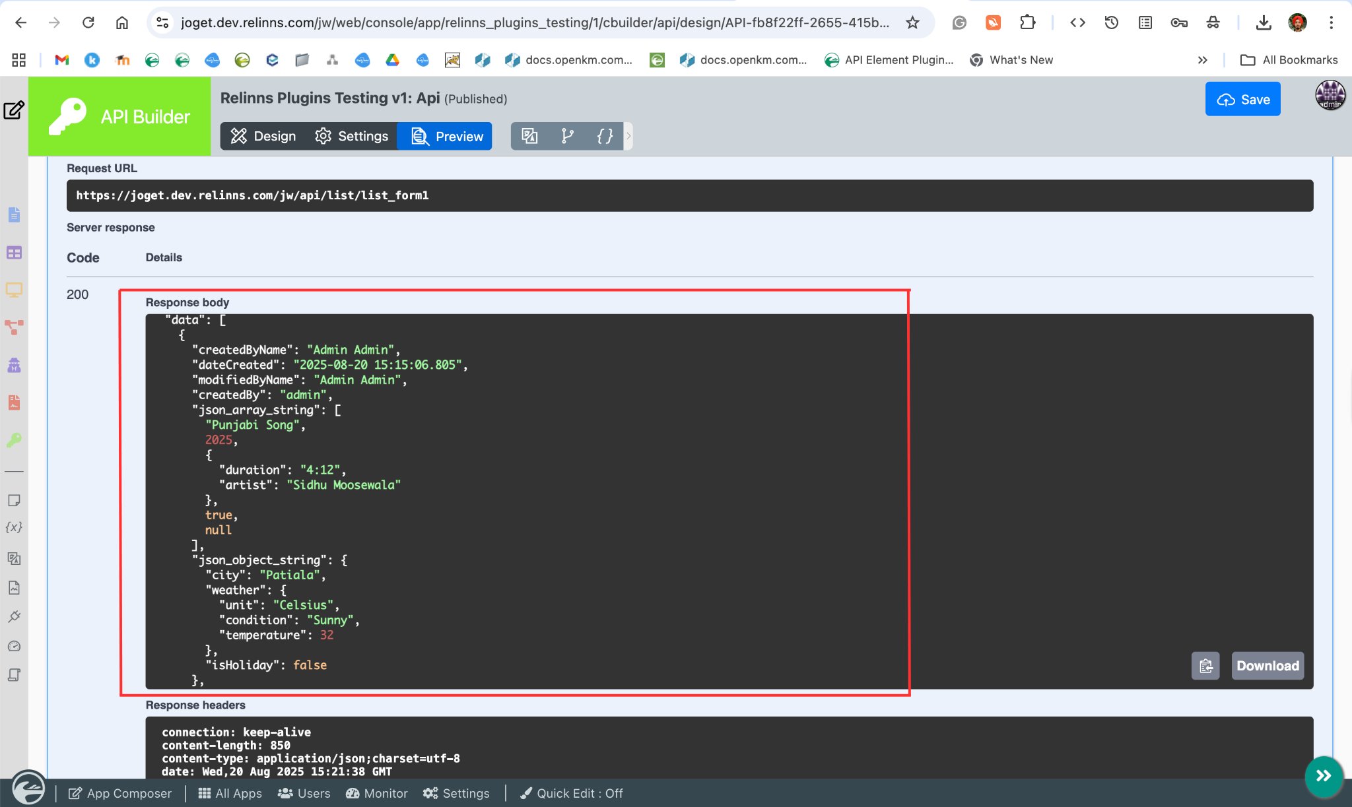1352x807 pixels.
Task: Copy response body with clipboard icon
Action: coord(1205,666)
